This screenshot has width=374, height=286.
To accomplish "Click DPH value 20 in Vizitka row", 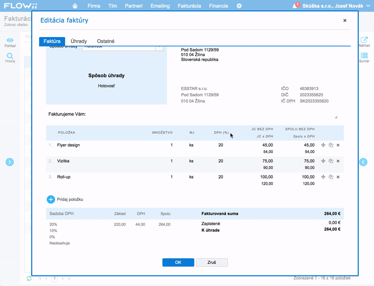I will [221, 161].
